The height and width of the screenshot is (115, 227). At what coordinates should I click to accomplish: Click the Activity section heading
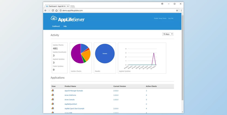(55, 35)
